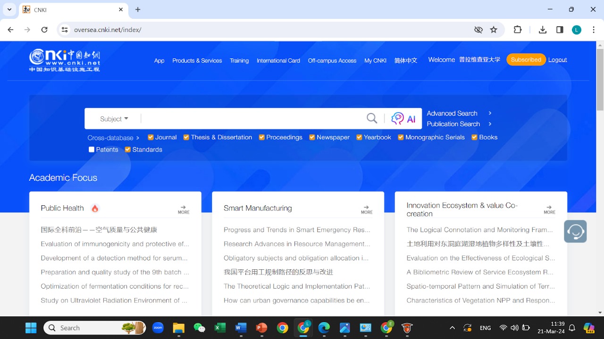Reload the page with browser refresh icon
604x339 pixels.
[44, 30]
